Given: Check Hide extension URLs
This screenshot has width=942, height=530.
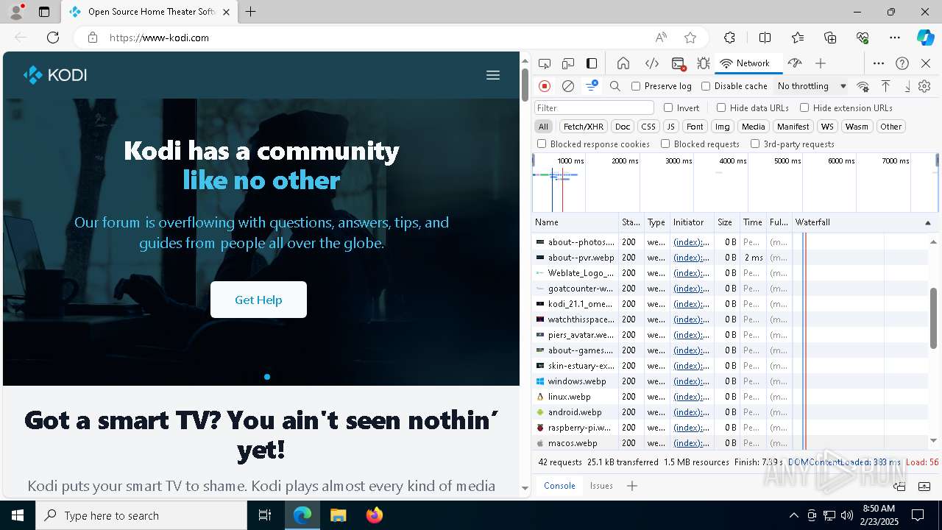Looking at the screenshot, I should pos(804,107).
